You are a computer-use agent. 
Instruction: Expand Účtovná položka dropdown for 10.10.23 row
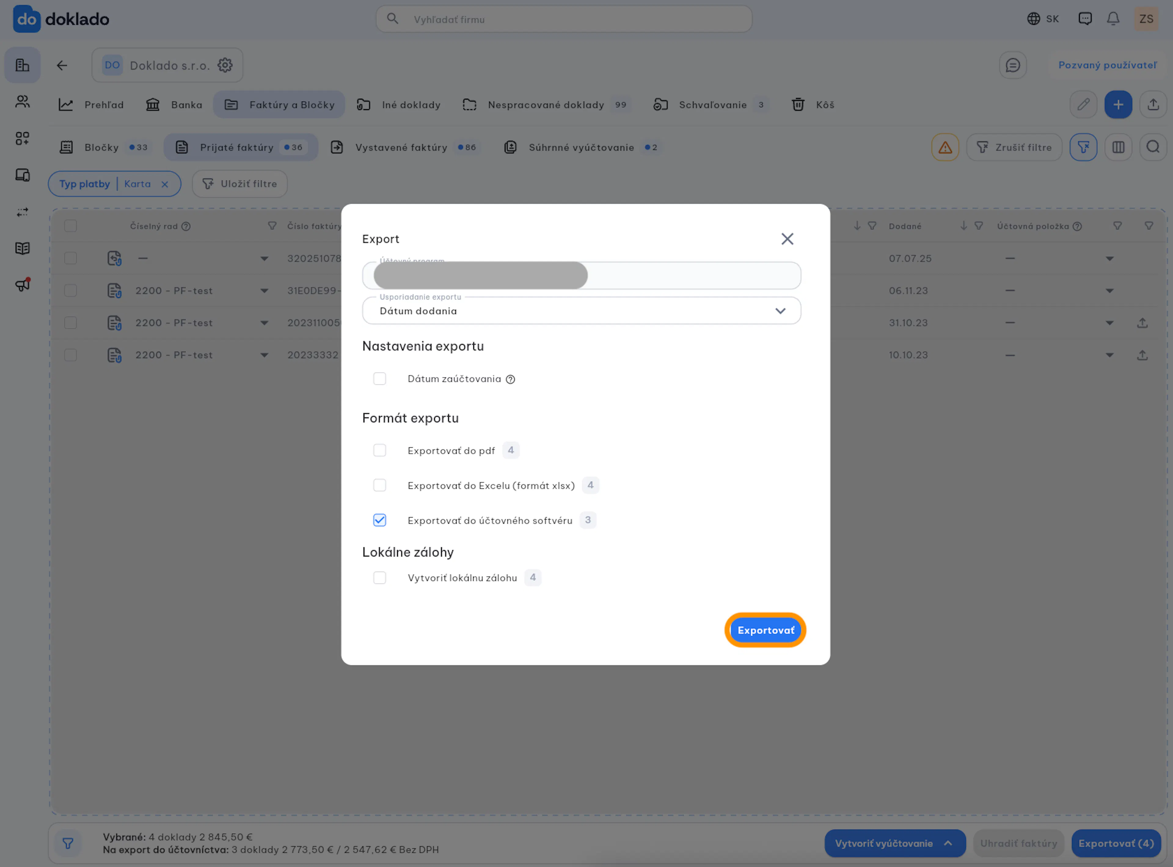(1109, 355)
